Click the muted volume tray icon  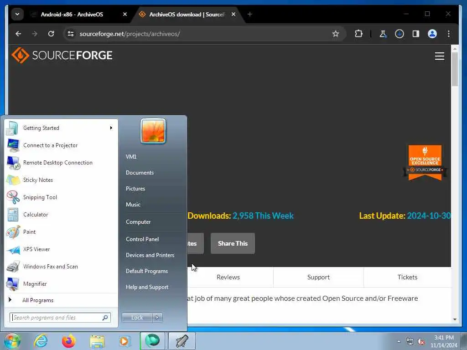tap(421, 342)
